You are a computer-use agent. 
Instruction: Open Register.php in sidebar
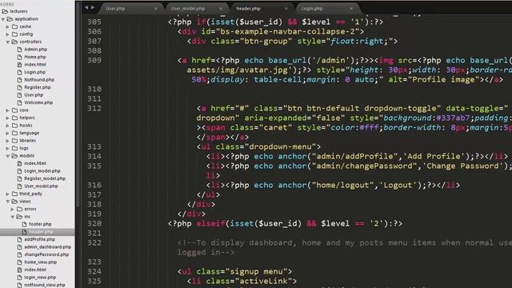point(38,87)
